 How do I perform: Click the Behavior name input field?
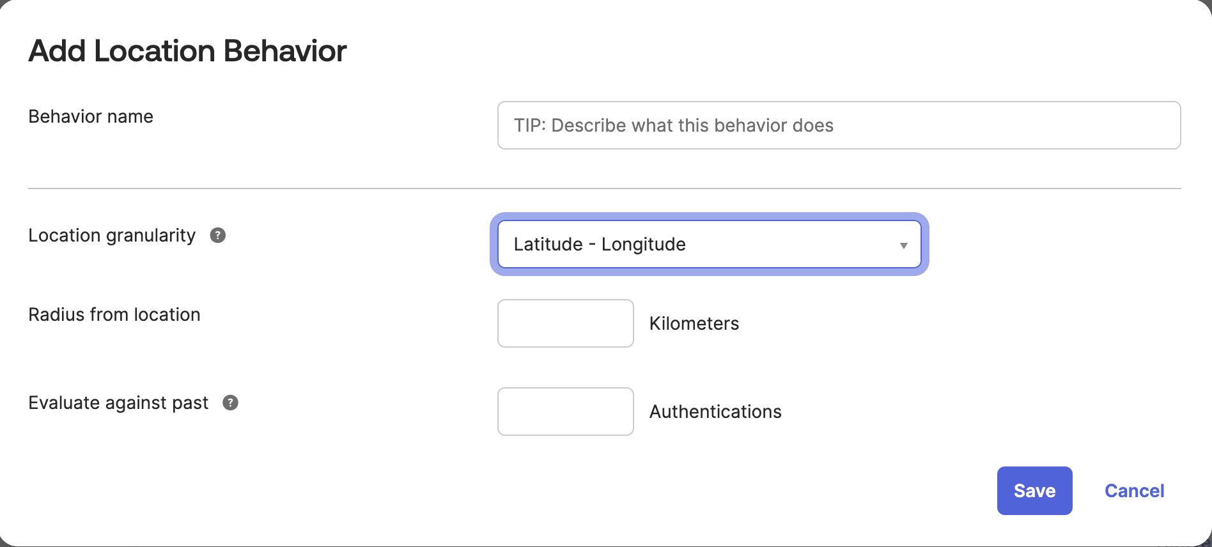[838, 125]
